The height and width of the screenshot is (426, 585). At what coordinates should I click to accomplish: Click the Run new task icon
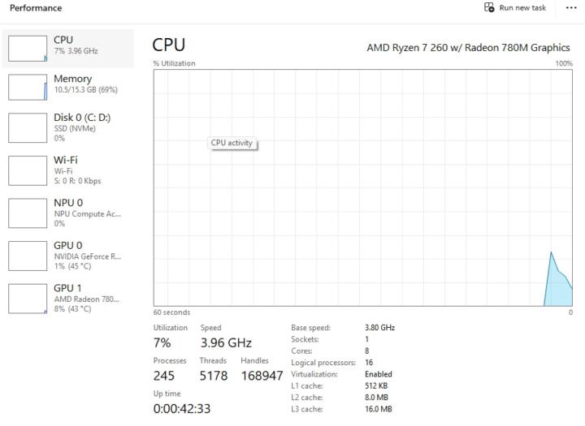click(489, 7)
